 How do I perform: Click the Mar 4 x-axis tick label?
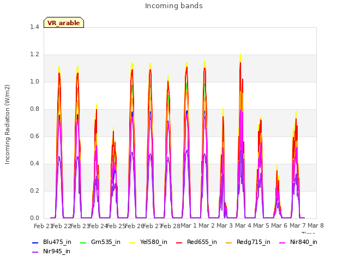click(243, 225)
